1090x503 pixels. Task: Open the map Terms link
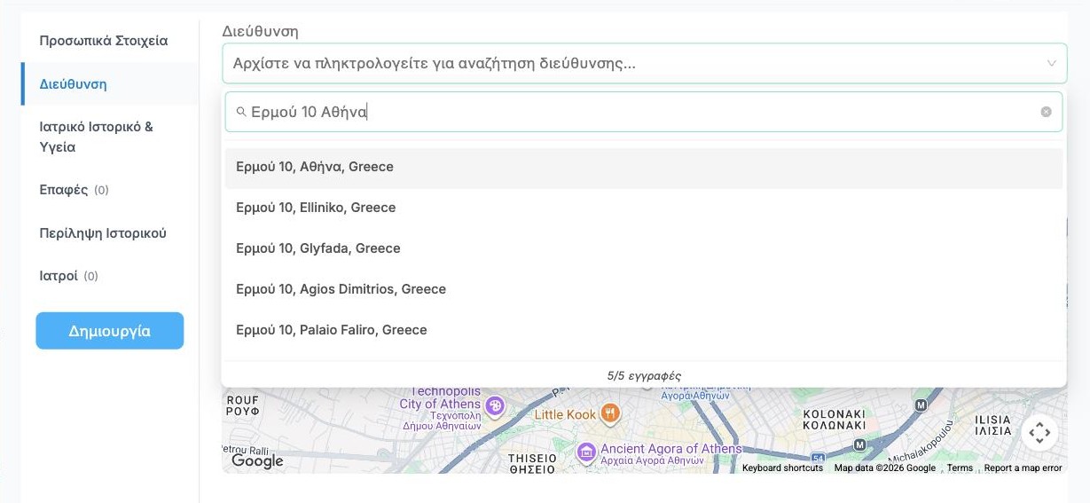click(x=960, y=468)
